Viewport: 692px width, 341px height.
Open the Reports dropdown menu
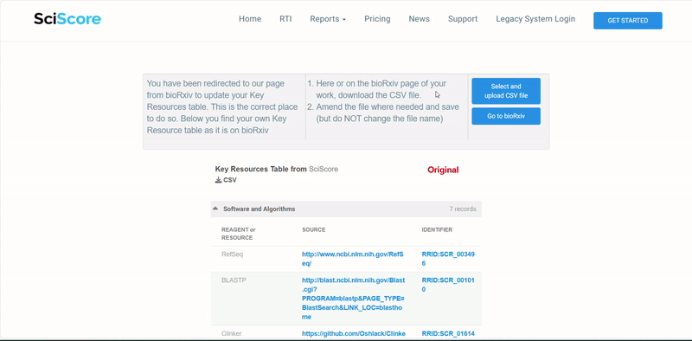[x=328, y=19]
